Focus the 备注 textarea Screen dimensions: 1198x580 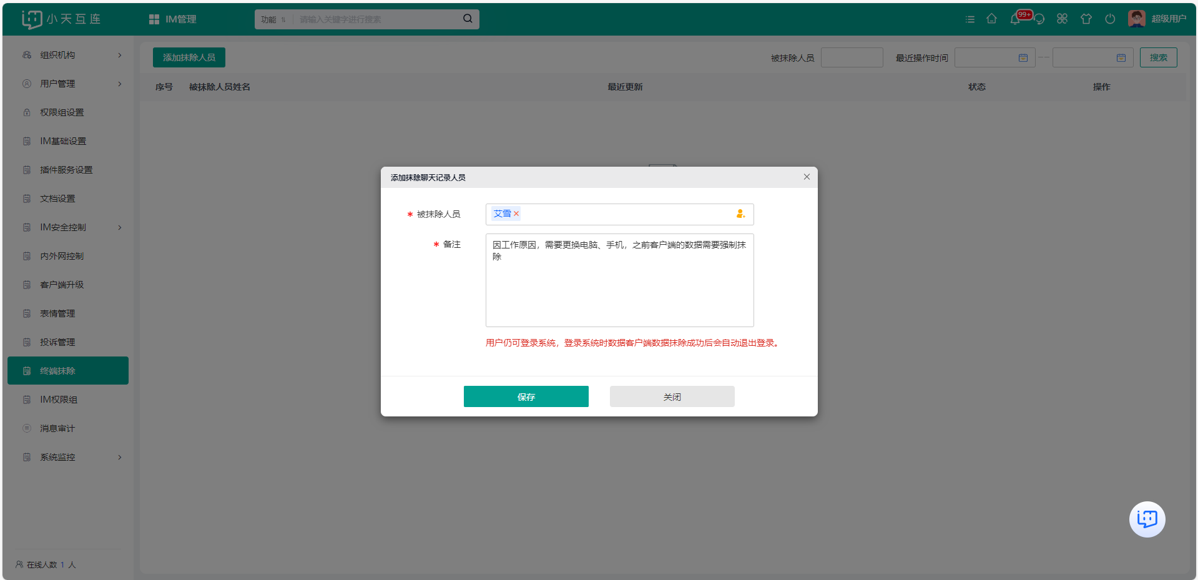pos(620,280)
